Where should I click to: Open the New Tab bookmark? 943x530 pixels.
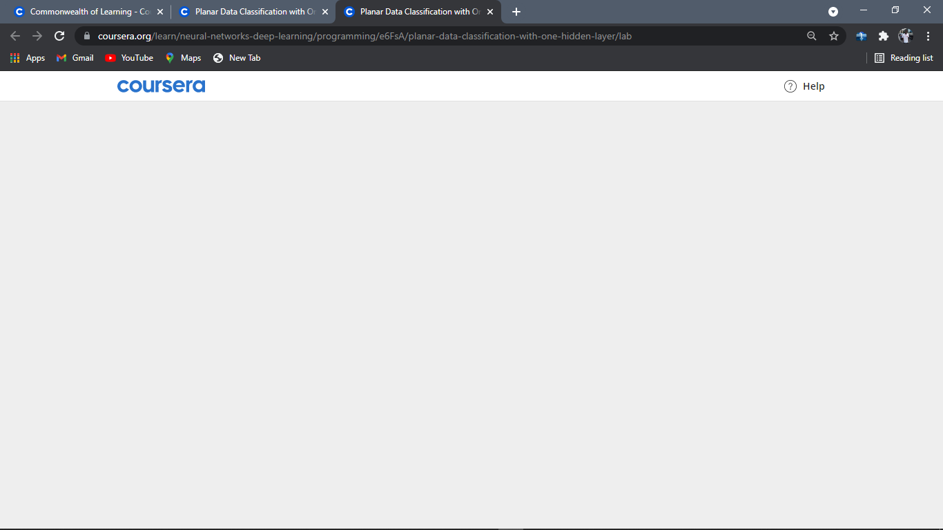pos(237,58)
